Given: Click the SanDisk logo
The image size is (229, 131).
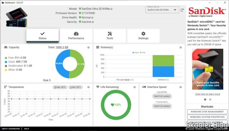Looking at the screenshot, I should (x=207, y=12).
